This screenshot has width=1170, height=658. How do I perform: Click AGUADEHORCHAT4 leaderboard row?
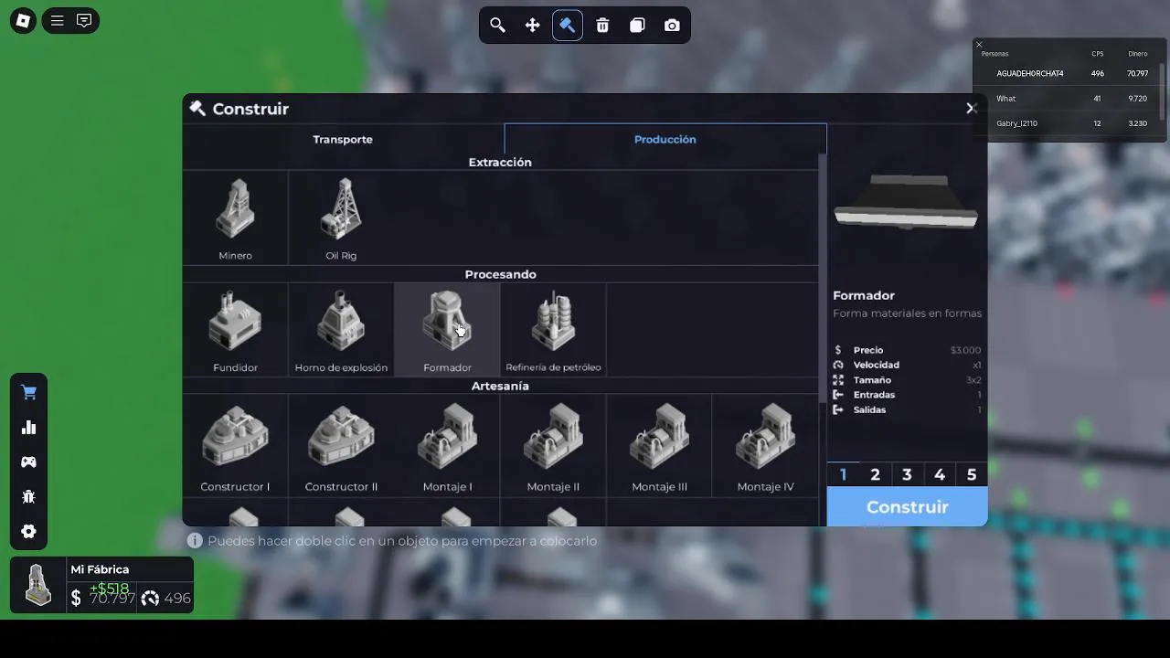coord(1068,73)
